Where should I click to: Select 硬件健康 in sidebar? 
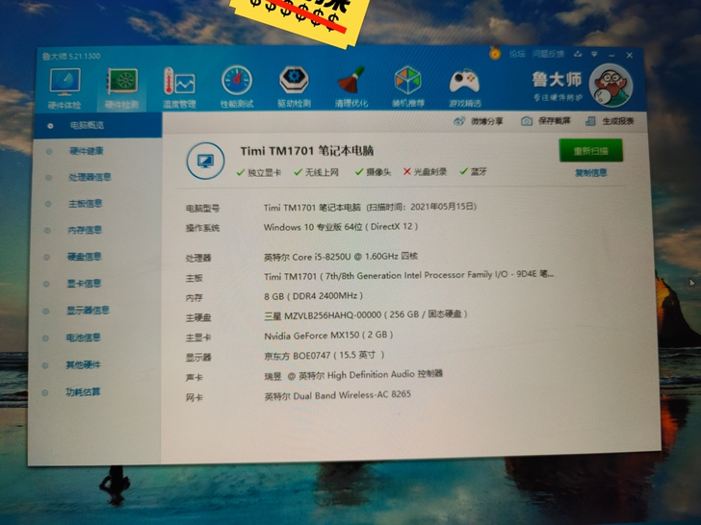pos(87,151)
